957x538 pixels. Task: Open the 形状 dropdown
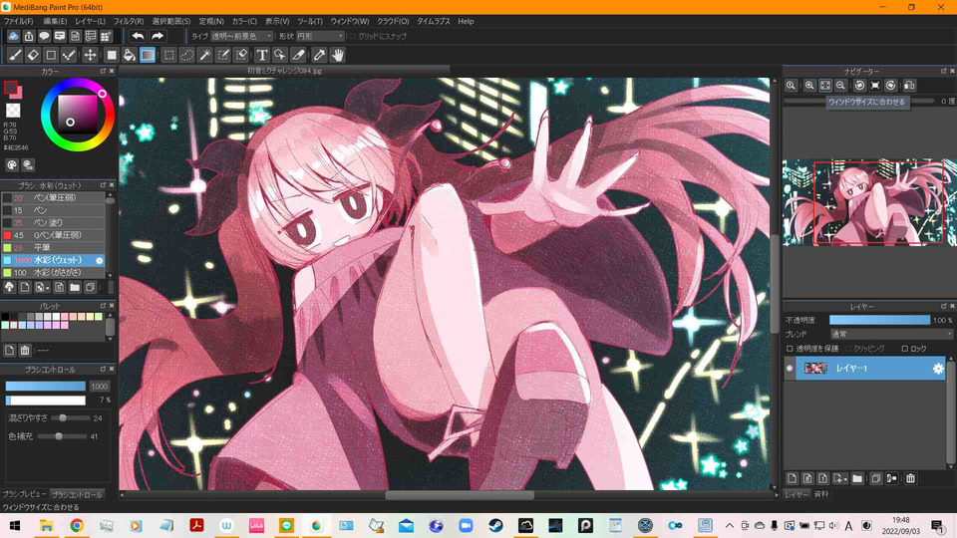pos(320,37)
